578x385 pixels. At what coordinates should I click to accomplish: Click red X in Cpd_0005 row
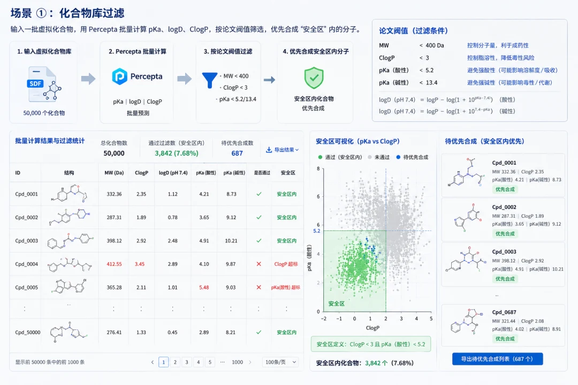click(259, 287)
